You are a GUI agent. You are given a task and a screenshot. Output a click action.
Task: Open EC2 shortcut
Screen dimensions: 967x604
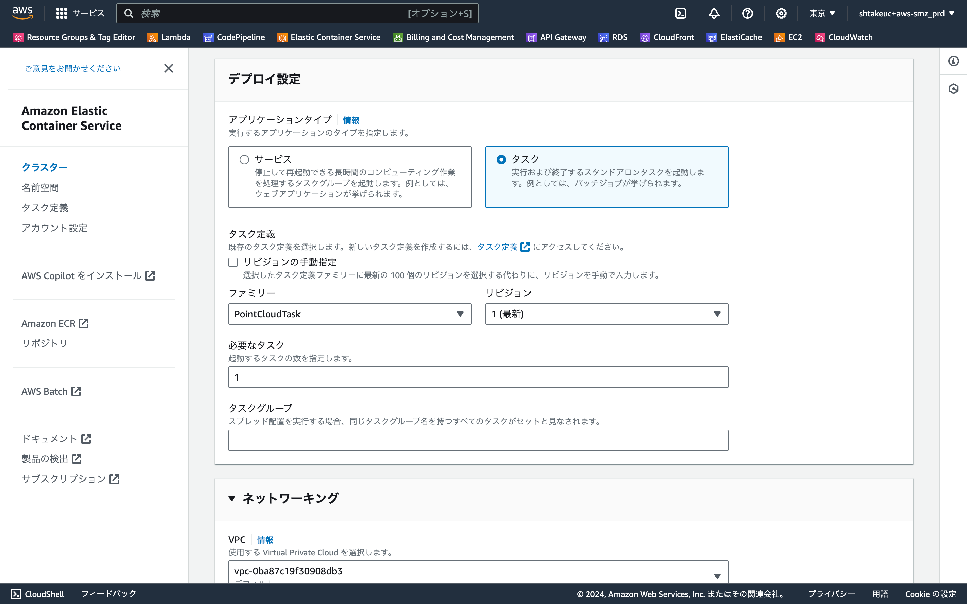coord(788,37)
